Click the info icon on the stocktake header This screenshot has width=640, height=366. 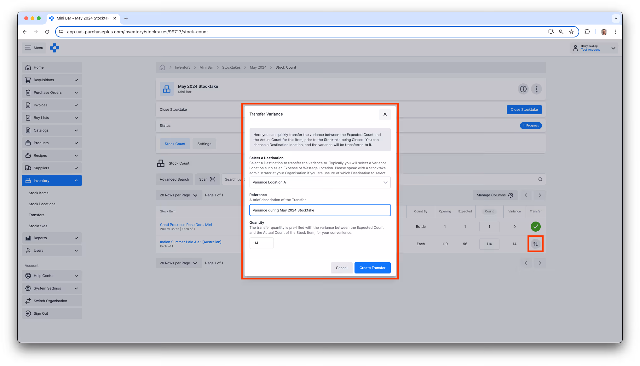(x=523, y=89)
